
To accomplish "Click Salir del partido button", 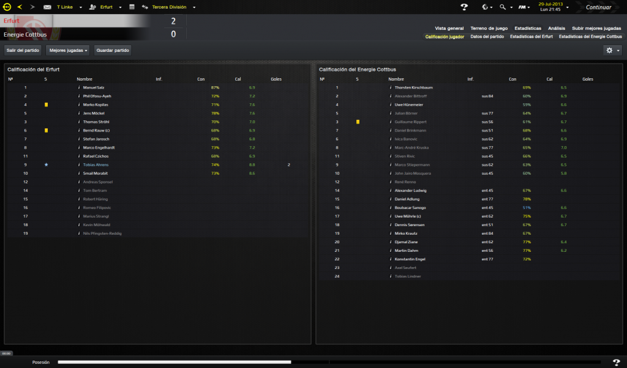I will click(x=23, y=50).
